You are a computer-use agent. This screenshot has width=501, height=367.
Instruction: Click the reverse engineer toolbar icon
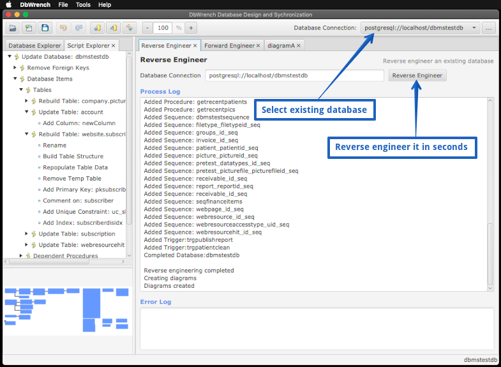[x=98, y=28]
